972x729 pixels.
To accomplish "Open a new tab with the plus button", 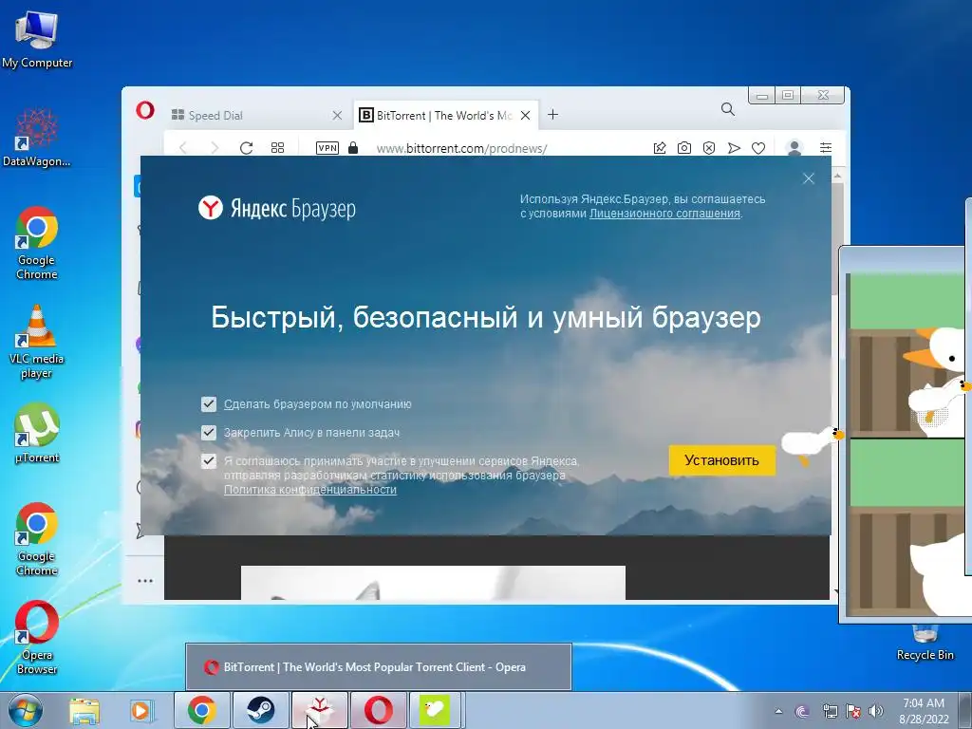I will click(553, 115).
